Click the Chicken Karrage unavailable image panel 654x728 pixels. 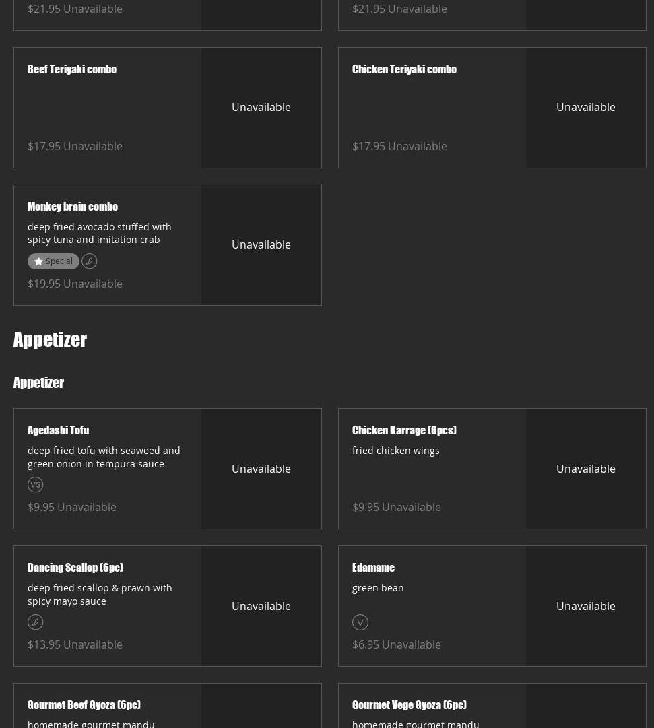(x=585, y=469)
